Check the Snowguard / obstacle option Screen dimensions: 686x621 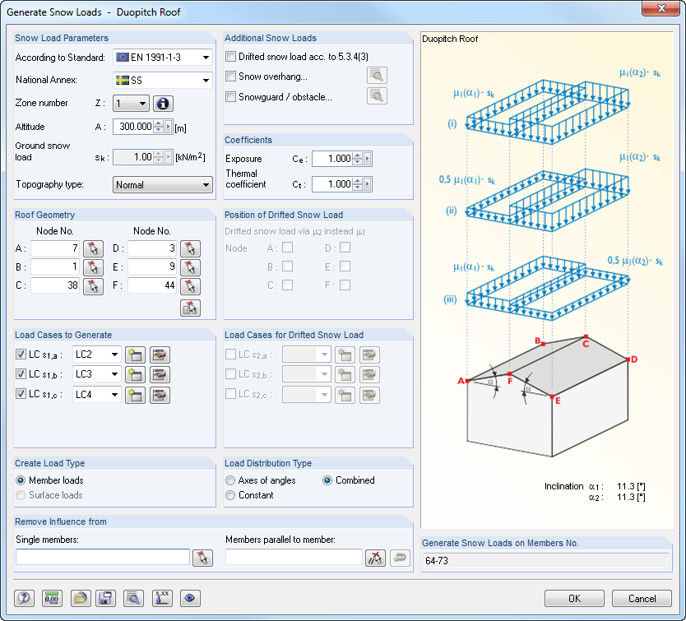(x=232, y=96)
